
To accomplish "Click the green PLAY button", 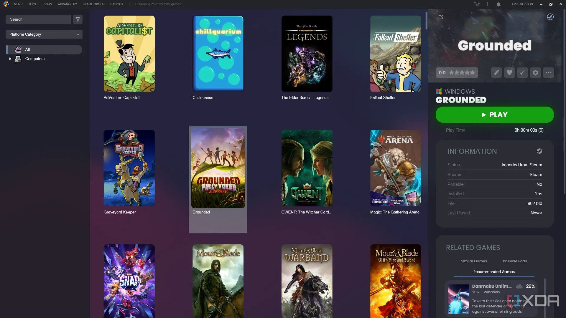I will [495, 115].
